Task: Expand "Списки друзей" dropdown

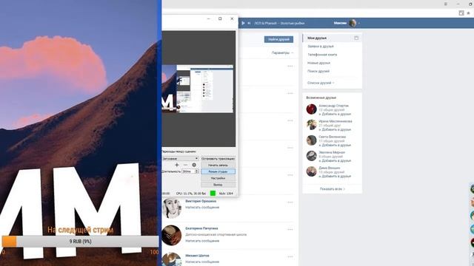Action: [321, 83]
